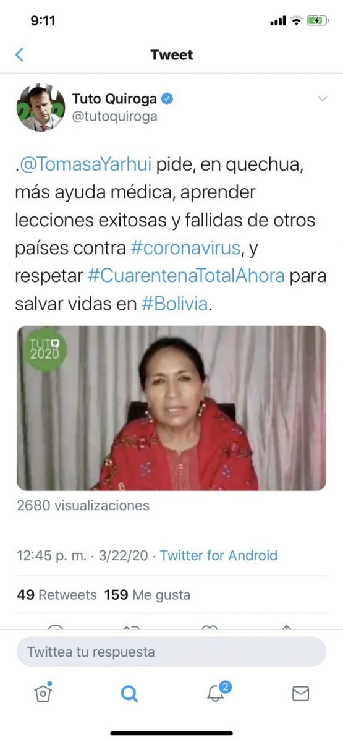Go to the Home tab
The height and width of the screenshot is (742, 343).
click(42, 693)
